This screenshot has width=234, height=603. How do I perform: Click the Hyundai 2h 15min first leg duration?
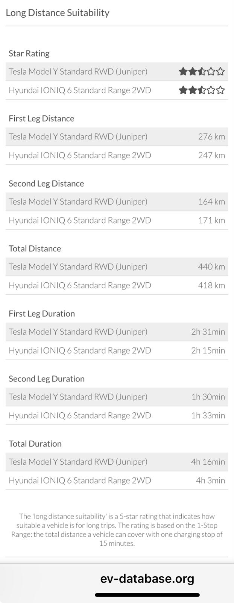point(208,350)
